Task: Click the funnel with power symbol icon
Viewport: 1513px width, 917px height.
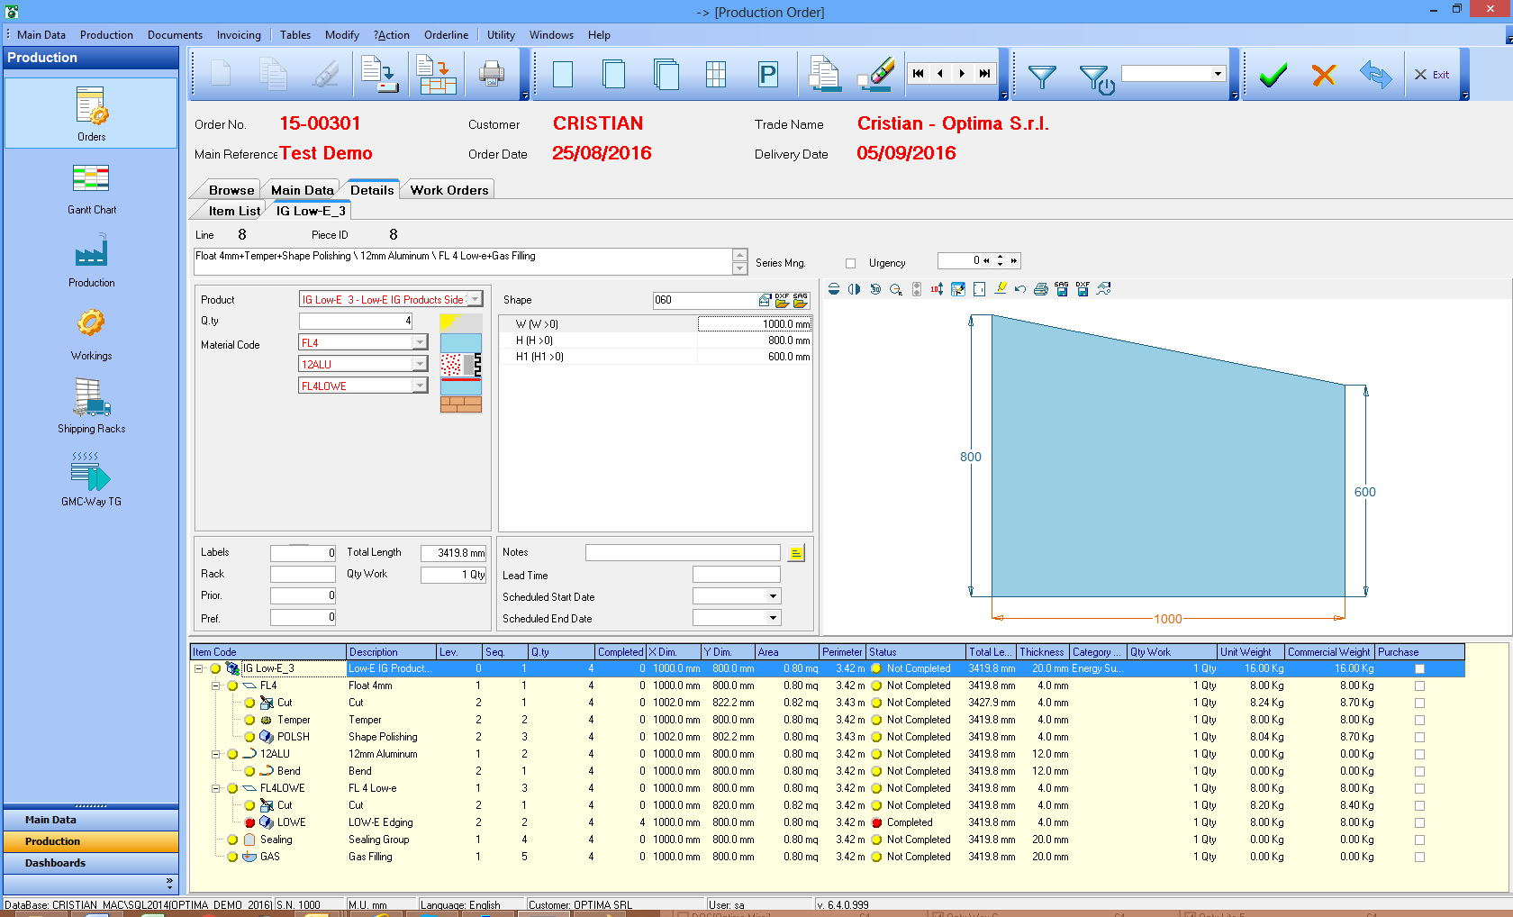Action: point(1096,79)
